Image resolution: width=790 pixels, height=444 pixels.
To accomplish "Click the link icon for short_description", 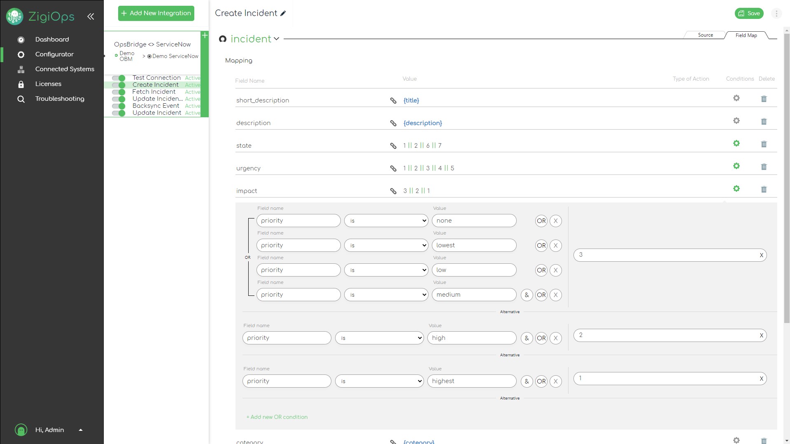I will tap(393, 100).
